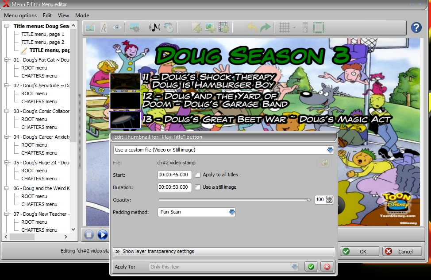The width and height of the screenshot is (431, 280).
Task: Toggle the eye preview icon
Action: (117, 27)
